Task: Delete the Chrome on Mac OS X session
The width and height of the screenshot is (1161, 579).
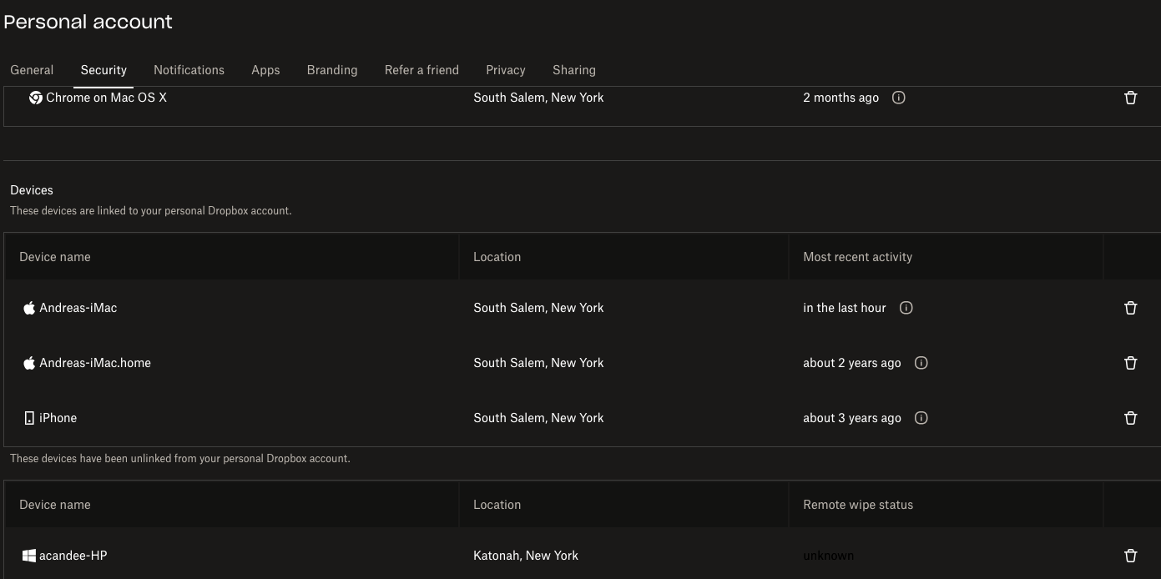Action: coord(1130,98)
